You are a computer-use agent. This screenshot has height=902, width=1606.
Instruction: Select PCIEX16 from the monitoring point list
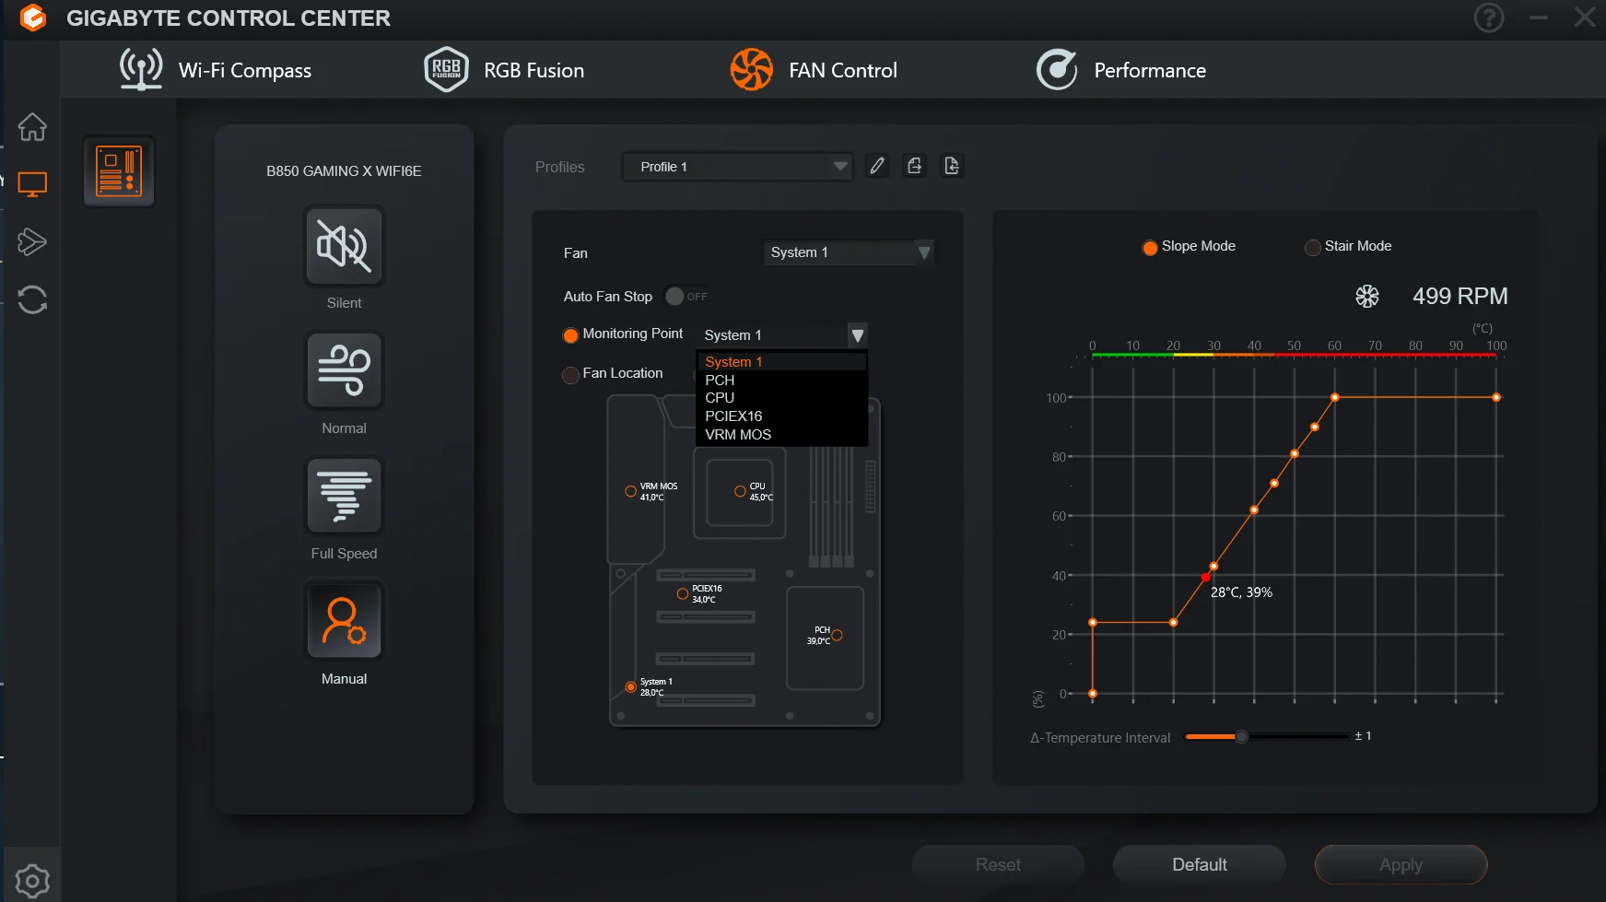click(x=781, y=416)
